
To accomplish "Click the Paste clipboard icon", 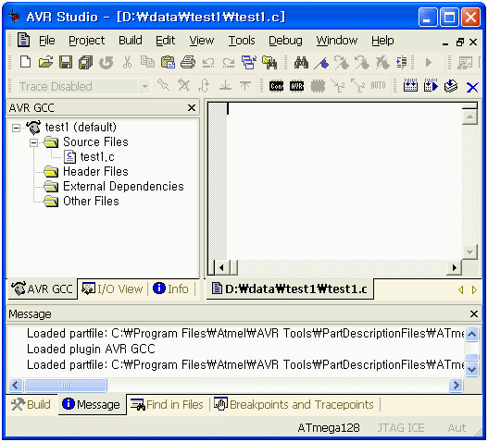I will (x=168, y=62).
